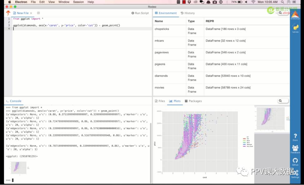
Task: Click the '<ggplot: (291070129)>' console output
Action: (22, 156)
